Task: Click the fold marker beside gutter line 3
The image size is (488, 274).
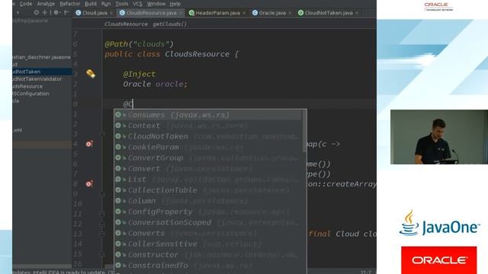Action: click(x=101, y=134)
